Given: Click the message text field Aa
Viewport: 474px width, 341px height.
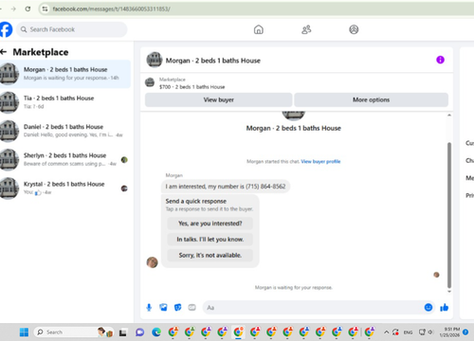Looking at the screenshot, I should pos(314,308).
